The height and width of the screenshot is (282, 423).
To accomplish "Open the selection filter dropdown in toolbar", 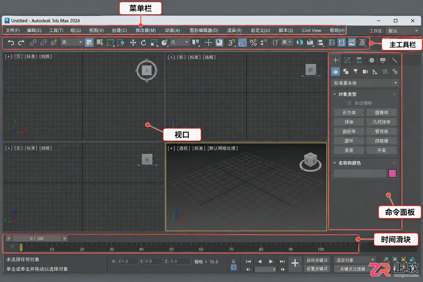I will pyautogui.click(x=72, y=42).
